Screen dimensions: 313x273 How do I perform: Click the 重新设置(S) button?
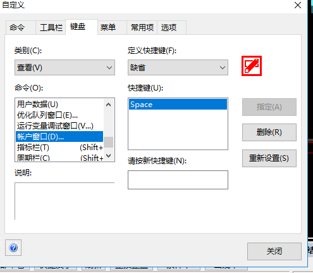(269, 158)
